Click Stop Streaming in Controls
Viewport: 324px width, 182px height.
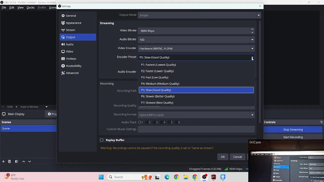293,129
